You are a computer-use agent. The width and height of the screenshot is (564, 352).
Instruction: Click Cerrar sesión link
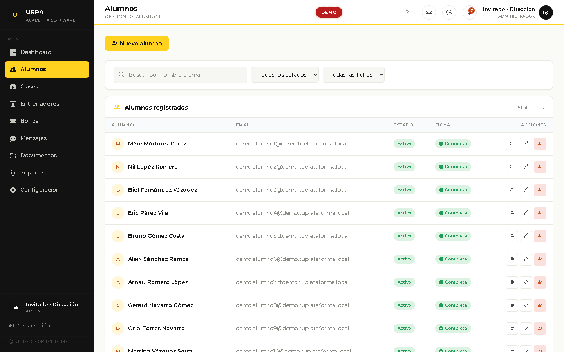(30, 326)
